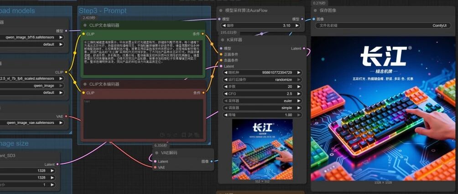Click the 模型 input port on K采样器
Viewport: 458px width, 194px height.
point(221,48)
